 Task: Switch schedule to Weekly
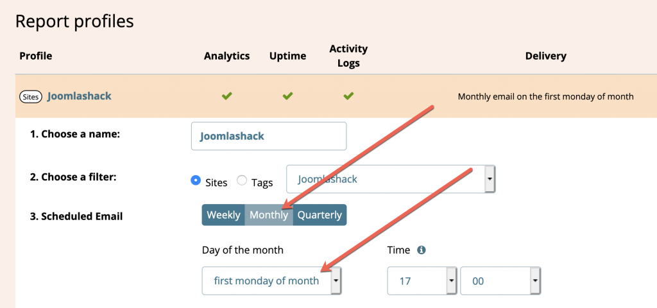pos(223,215)
